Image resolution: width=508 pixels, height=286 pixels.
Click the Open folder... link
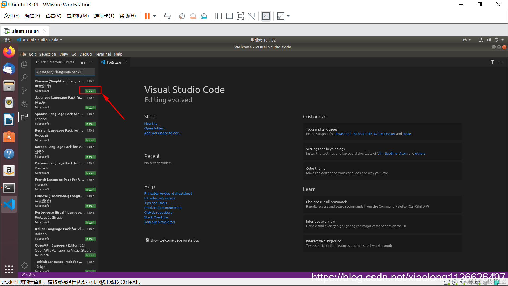[x=155, y=128]
